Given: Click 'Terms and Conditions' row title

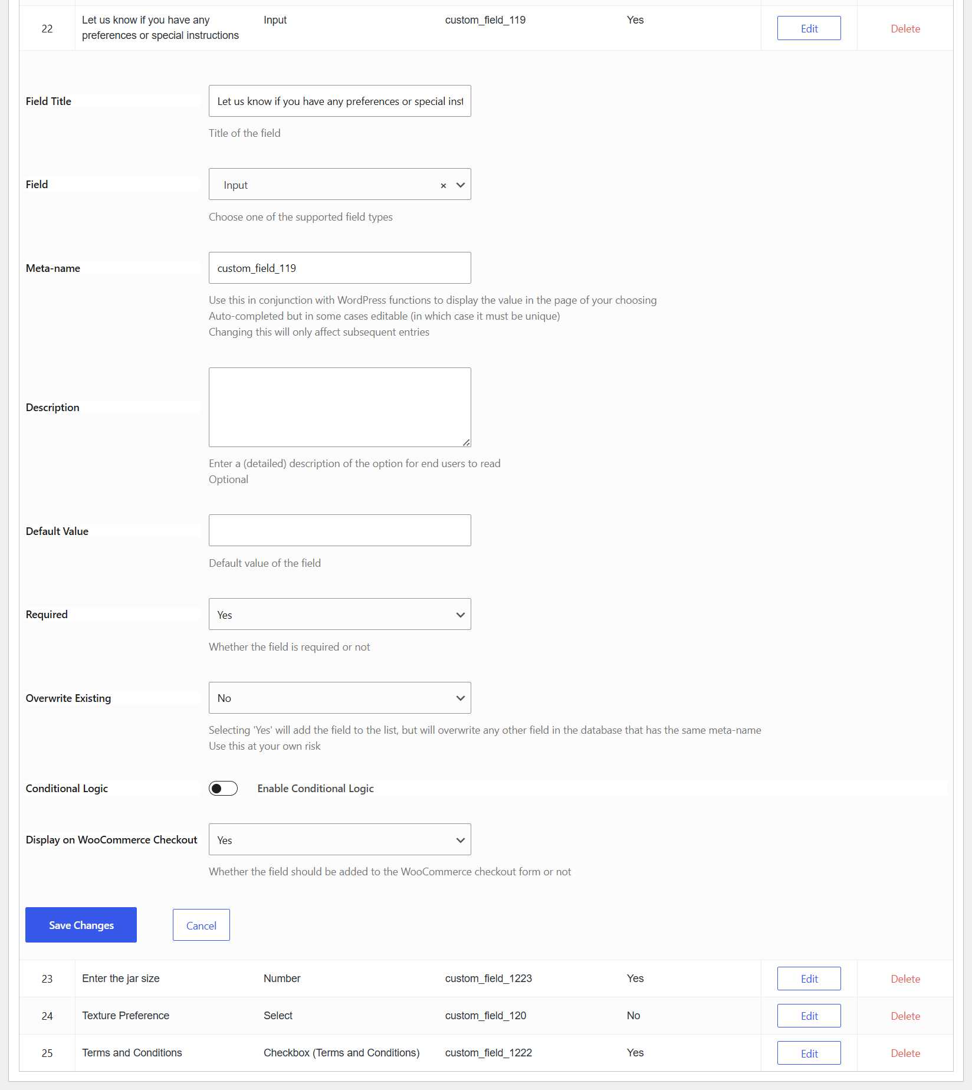Looking at the screenshot, I should [132, 1053].
